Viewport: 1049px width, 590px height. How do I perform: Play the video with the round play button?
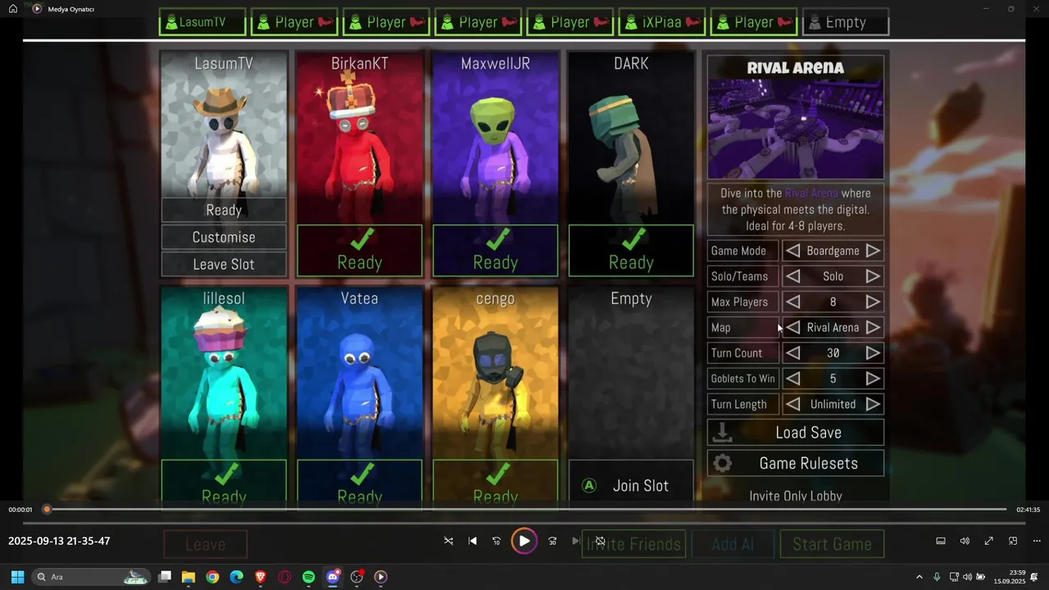524,541
